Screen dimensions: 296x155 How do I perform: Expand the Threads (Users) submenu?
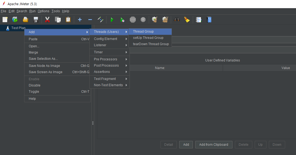coord(109,32)
